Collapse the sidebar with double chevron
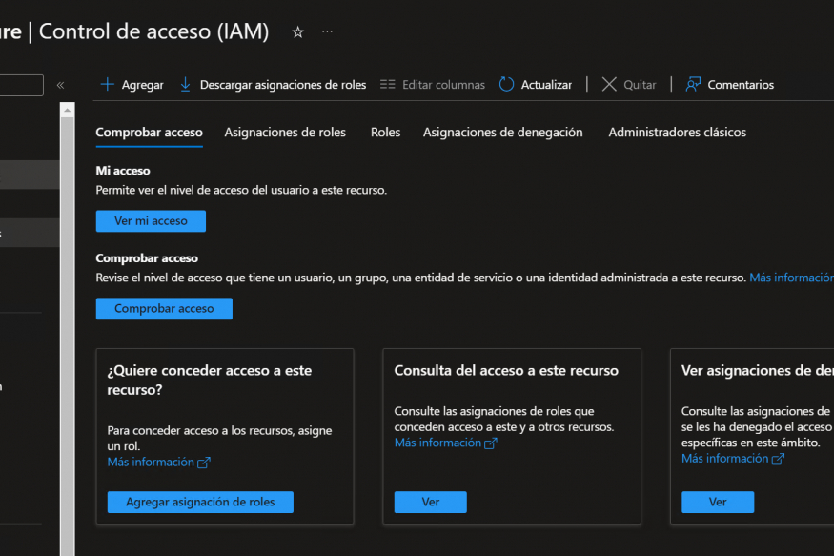The image size is (834, 556). [x=60, y=85]
